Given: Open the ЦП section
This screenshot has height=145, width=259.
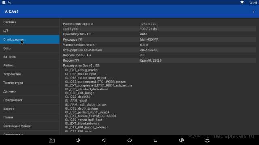Looking at the screenshot, I should (30, 31).
